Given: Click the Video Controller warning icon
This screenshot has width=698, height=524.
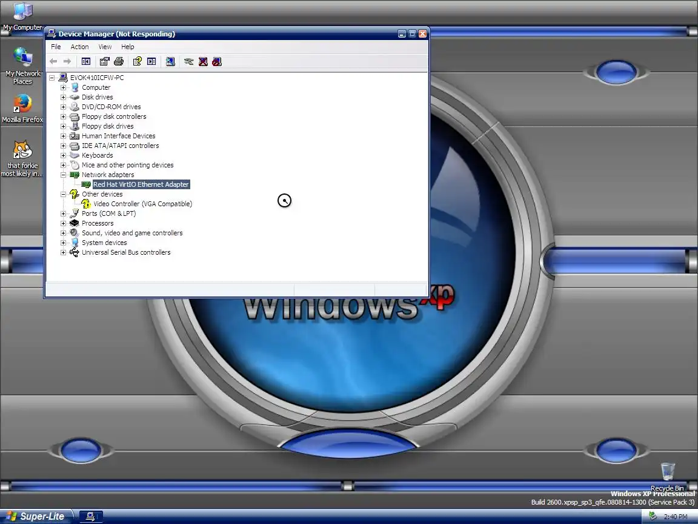Looking at the screenshot, I should pyautogui.click(x=86, y=204).
